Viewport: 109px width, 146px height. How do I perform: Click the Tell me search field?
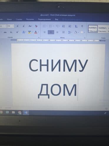click(72, 20)
